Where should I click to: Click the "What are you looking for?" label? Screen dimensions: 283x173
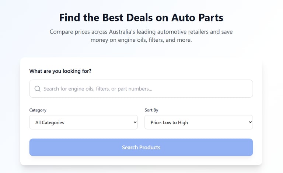point(60,71)
